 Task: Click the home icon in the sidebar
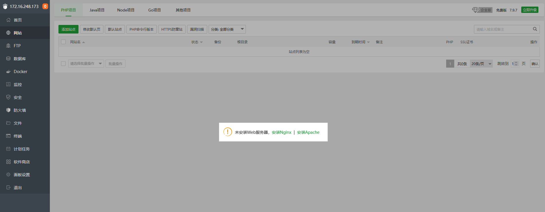pyautogui.click(x=8, y=20)
